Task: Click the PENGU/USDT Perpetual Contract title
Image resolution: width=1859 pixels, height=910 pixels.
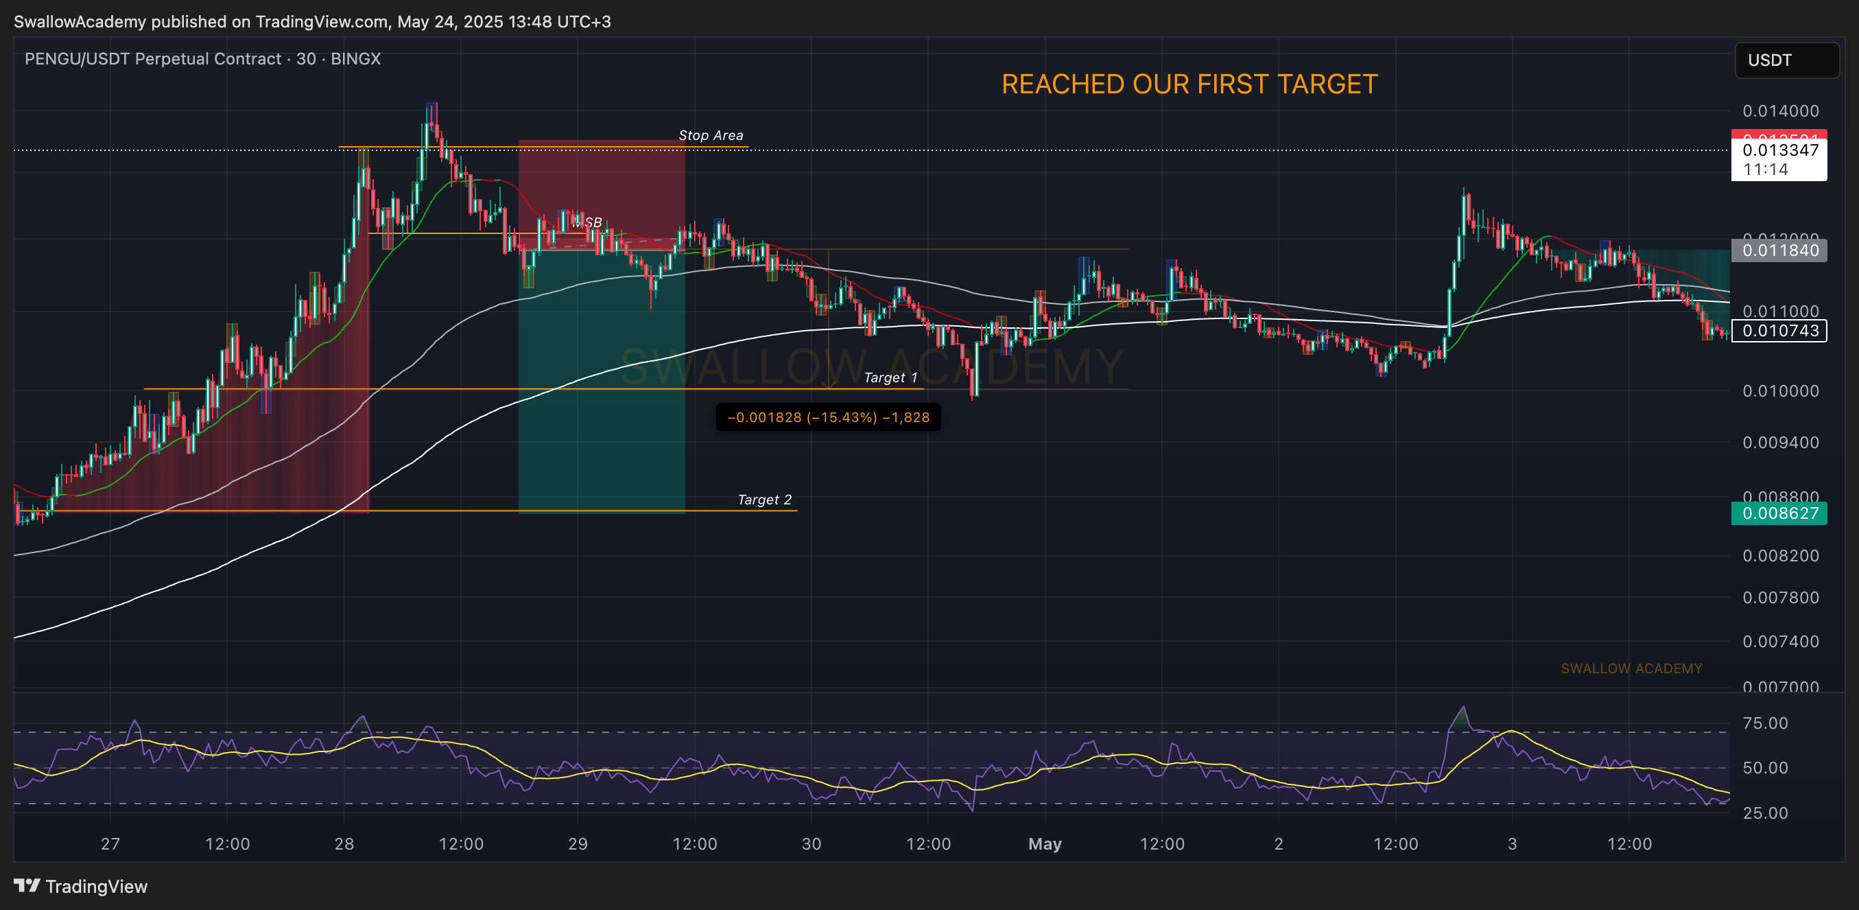Action: tap(203, 58)
